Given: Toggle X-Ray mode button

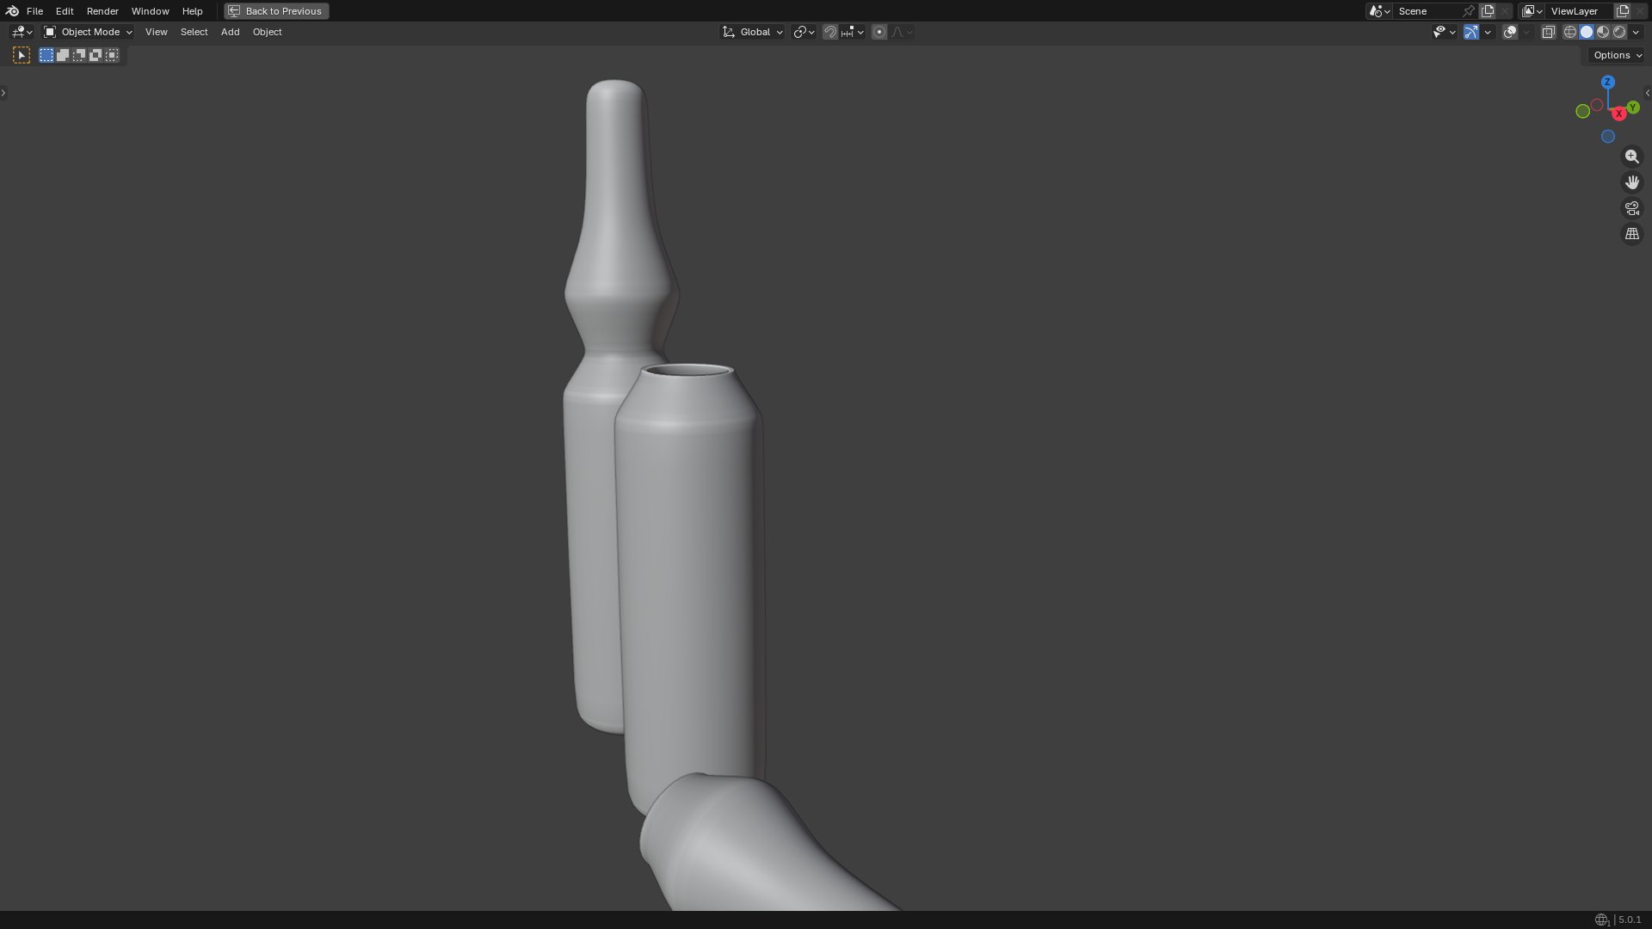Looking at the screenshot, I should pyautogui.click(x=1548, y=32).
